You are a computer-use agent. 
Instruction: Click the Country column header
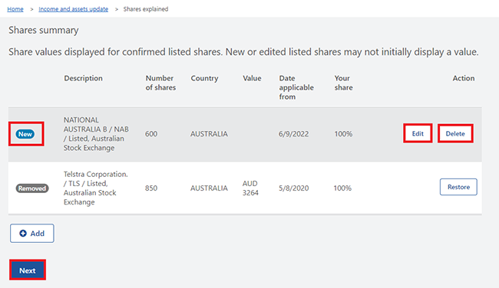click(x=205, y=78)
